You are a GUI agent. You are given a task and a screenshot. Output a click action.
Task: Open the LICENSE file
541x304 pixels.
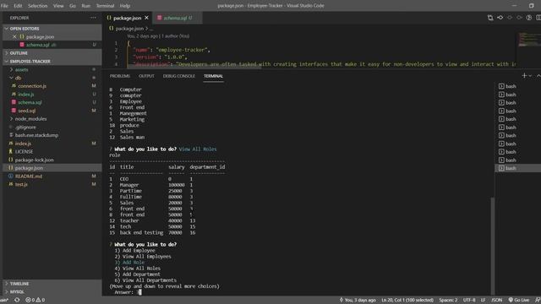click(52, 152)
